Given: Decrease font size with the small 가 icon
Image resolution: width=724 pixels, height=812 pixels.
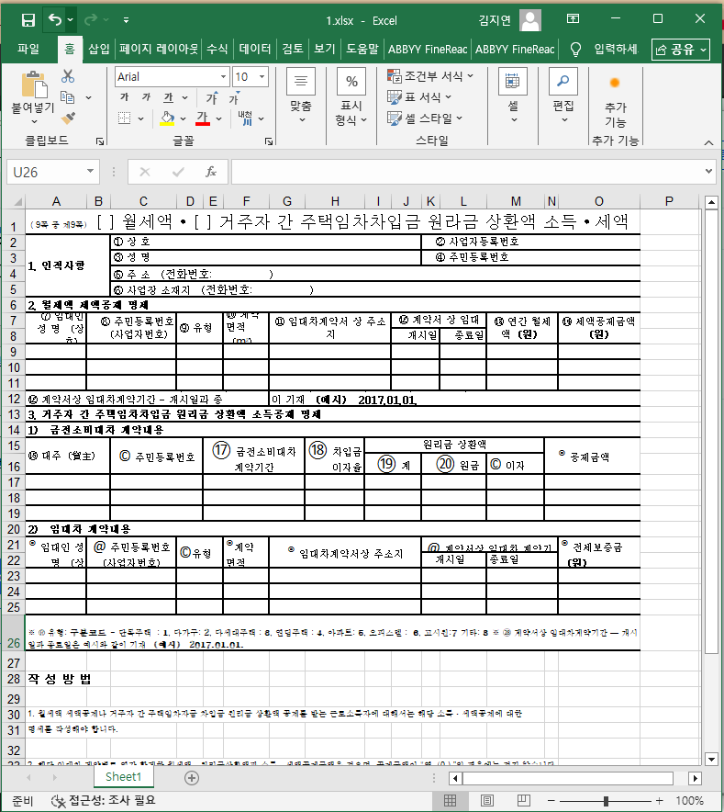Looking at the screenshot, I should (234, 98).
